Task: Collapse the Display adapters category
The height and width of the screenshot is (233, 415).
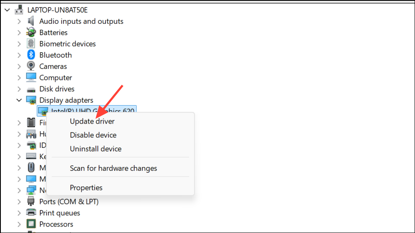Action: click(x=19, y=100)
